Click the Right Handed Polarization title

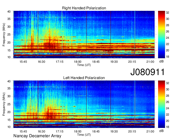[84, 8]
